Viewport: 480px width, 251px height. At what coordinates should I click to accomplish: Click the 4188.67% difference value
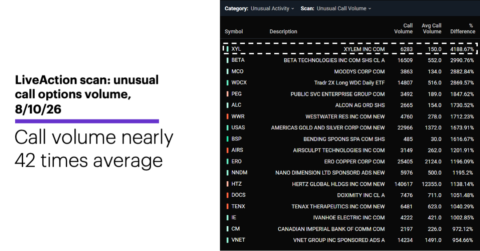(x=462, y=49)
